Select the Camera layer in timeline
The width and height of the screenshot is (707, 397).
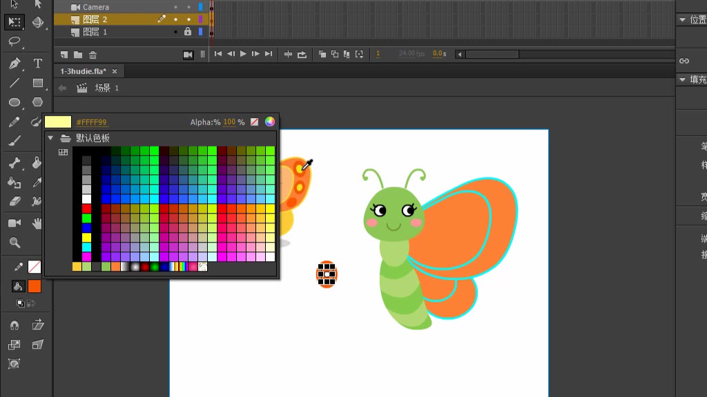point(96,7)
